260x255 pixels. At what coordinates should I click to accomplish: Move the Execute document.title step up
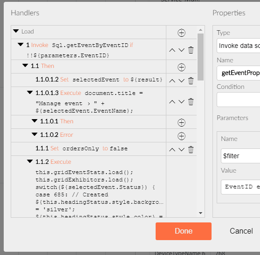tap(172, 101)
